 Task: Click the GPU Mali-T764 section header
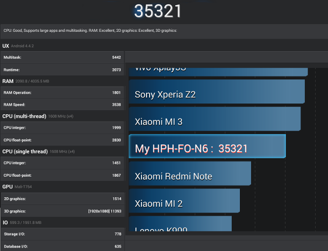(x=17, y=186)
